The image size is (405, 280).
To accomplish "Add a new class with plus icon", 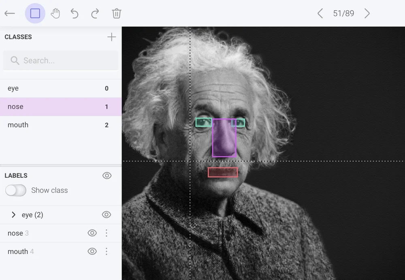I will pos(112,37).
